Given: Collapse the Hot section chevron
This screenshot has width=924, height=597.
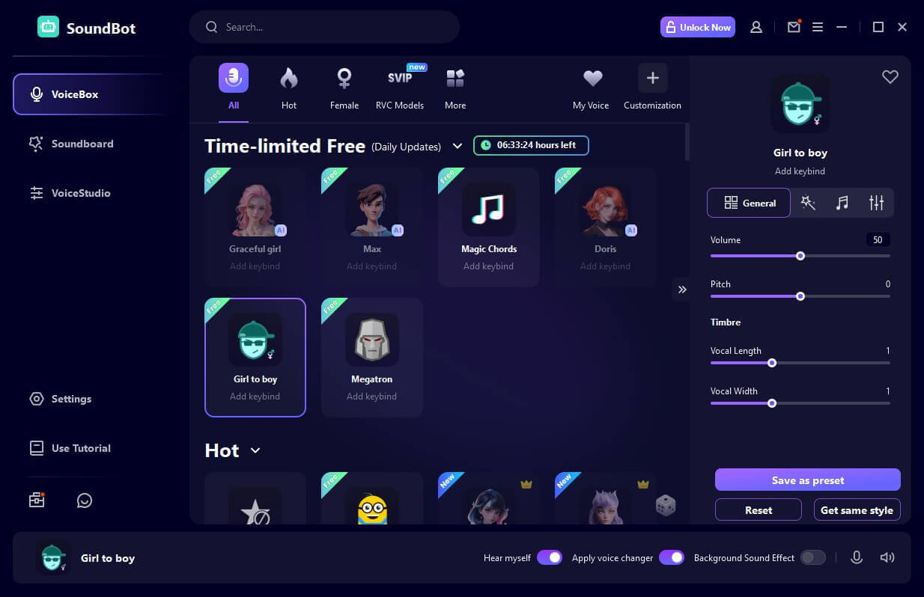Looking at the screenshot, I should (x=255, y=450).
